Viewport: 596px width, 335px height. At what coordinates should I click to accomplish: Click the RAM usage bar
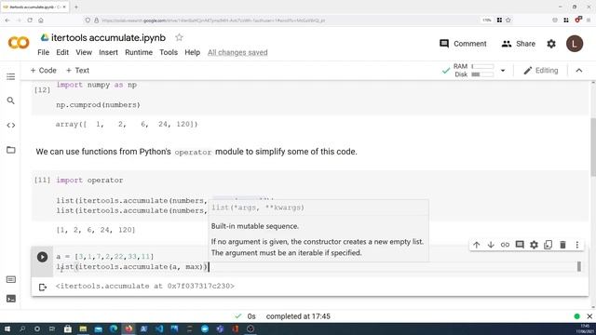coord(482,66)
